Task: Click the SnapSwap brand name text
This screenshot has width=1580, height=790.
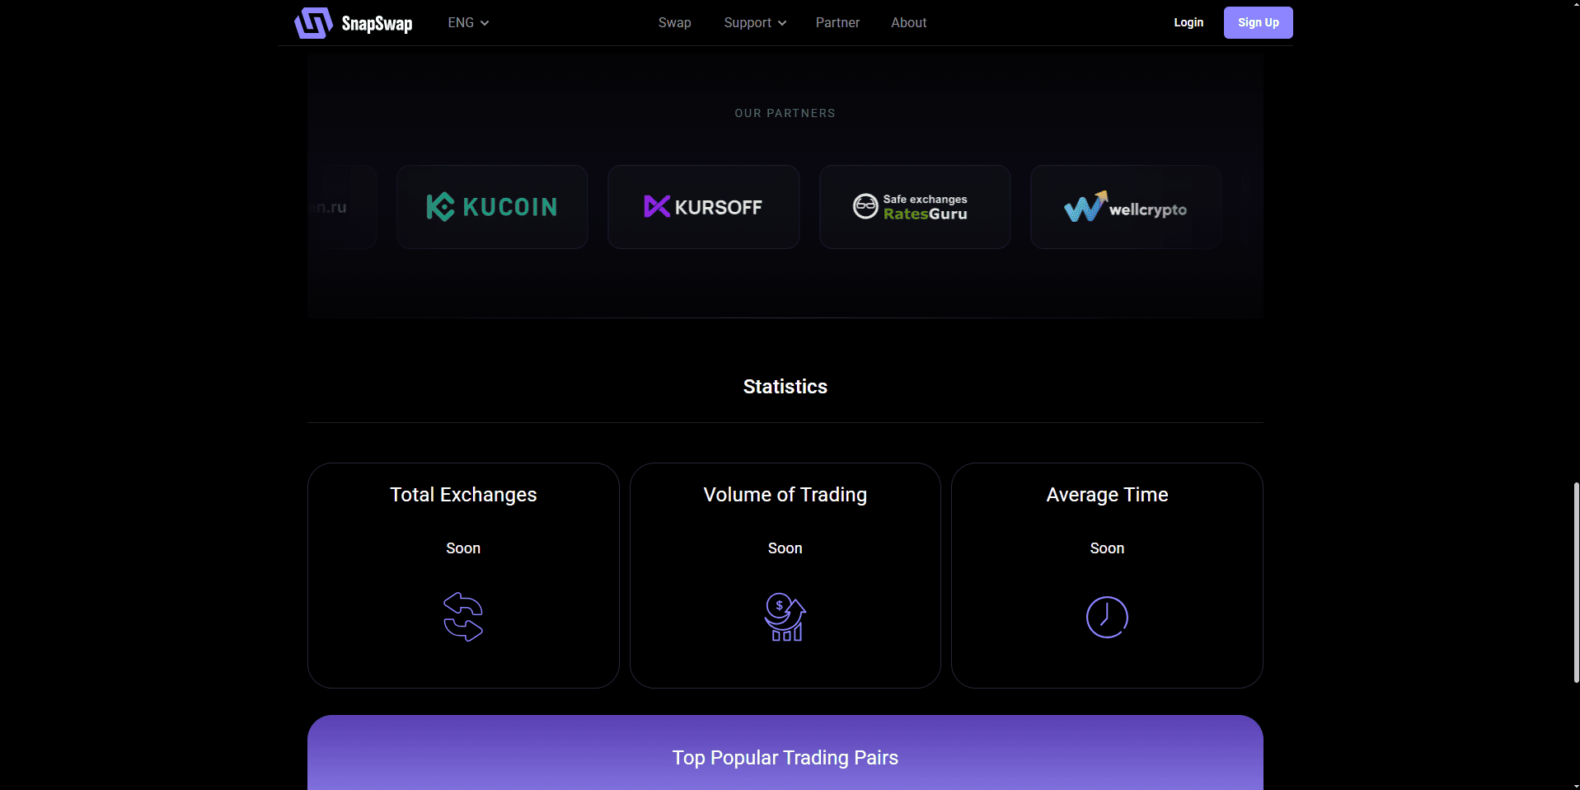Action: (377, 24)
